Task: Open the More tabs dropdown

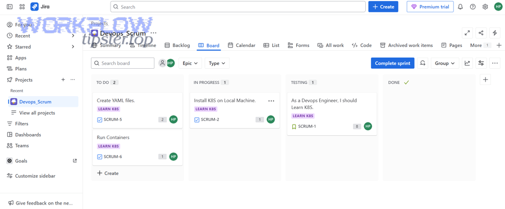Action: click(480, 45)
